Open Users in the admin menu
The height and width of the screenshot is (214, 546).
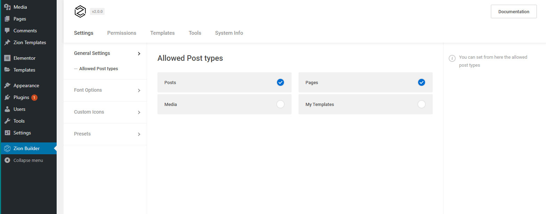pyautogui.click(x=29, y=109)
